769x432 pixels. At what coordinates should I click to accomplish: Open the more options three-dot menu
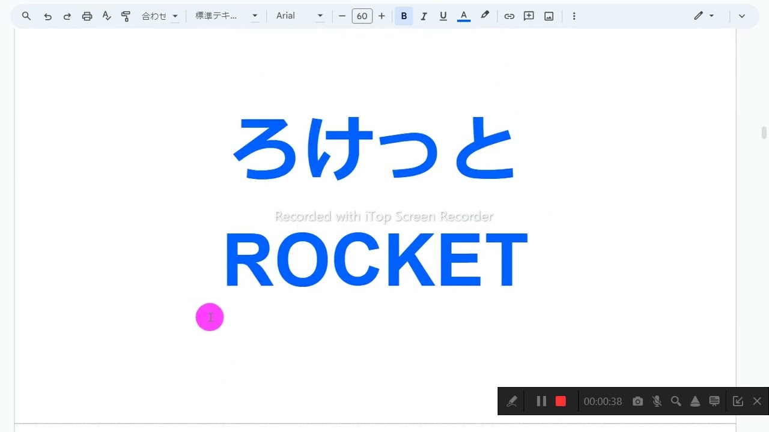[574, 16]
